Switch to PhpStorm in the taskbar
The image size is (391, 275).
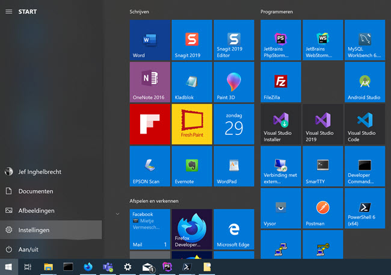click(x=167, y=267)
